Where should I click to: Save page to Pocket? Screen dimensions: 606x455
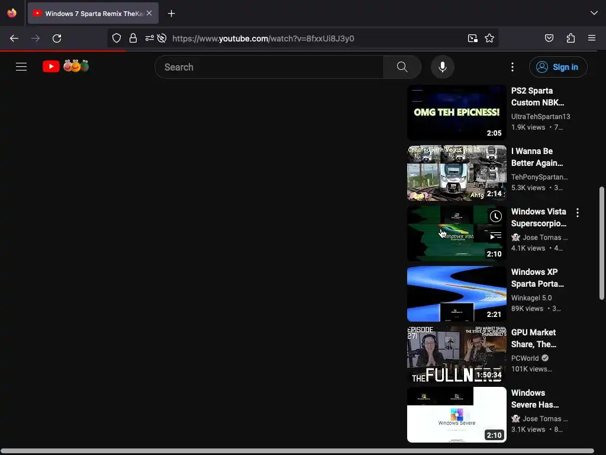(x=549, y=38)
